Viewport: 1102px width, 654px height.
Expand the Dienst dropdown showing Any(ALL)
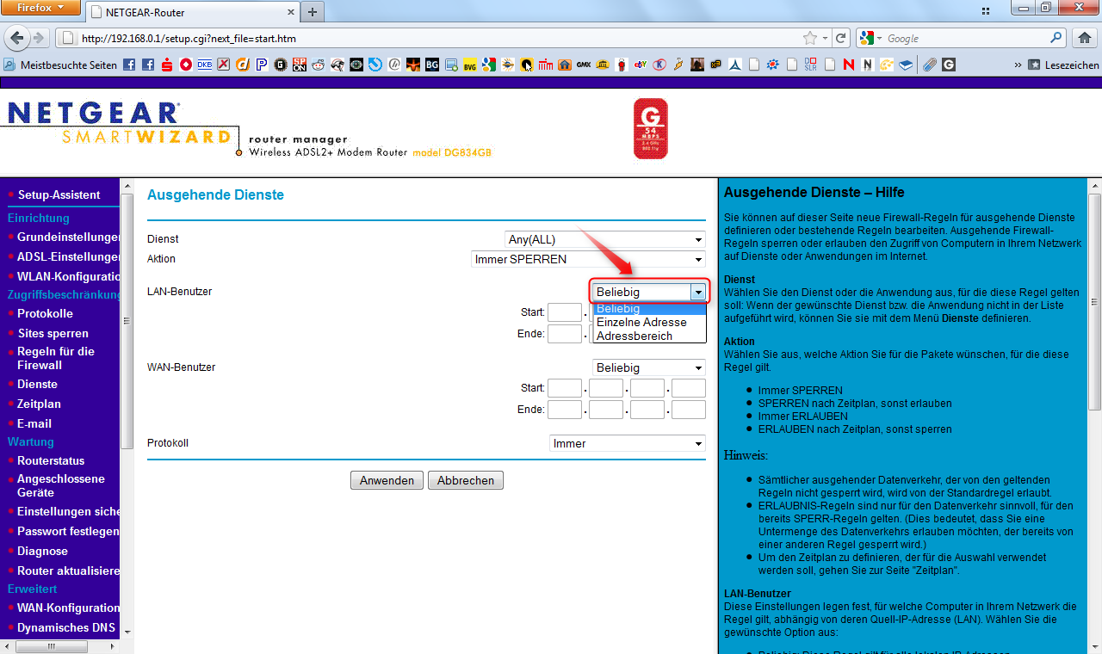coord(604,239)
